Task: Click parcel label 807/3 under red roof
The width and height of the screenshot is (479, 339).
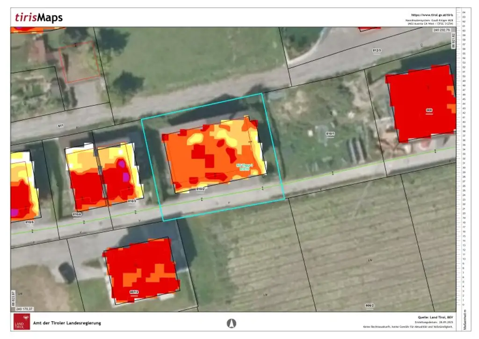Action: (x=134, y=291)
